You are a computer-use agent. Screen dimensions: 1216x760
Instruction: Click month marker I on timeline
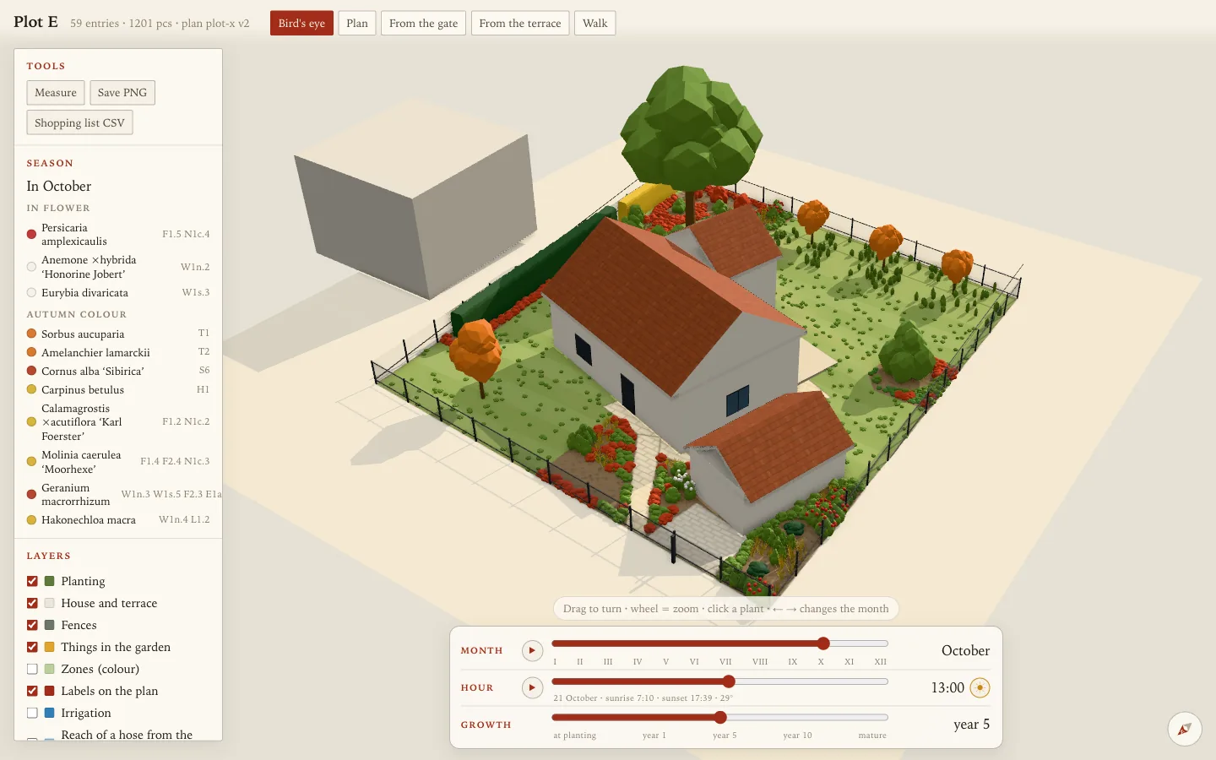[555, 662]
